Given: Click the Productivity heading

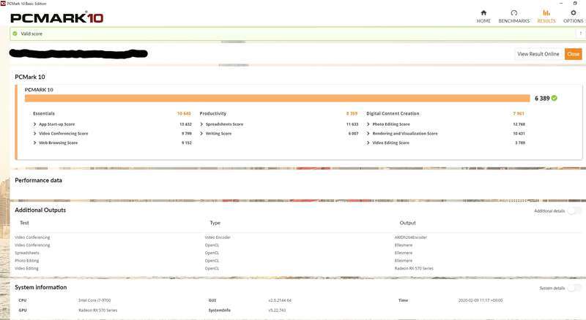Looking at the screenshot, I should [212, 113].
